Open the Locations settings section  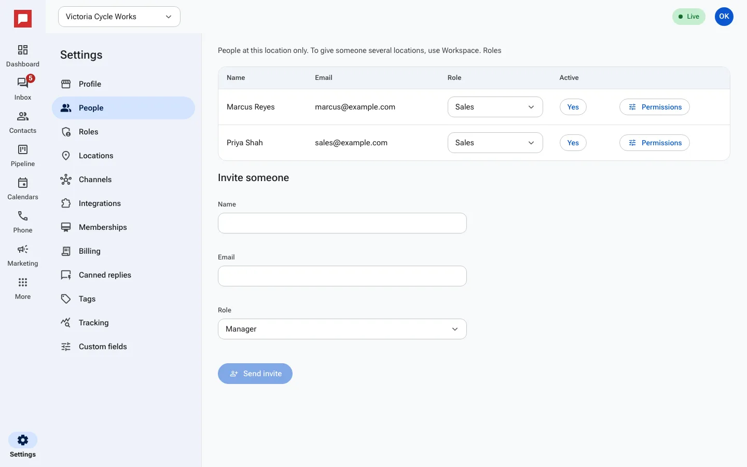pyautogui.click(x=123, y=156)
